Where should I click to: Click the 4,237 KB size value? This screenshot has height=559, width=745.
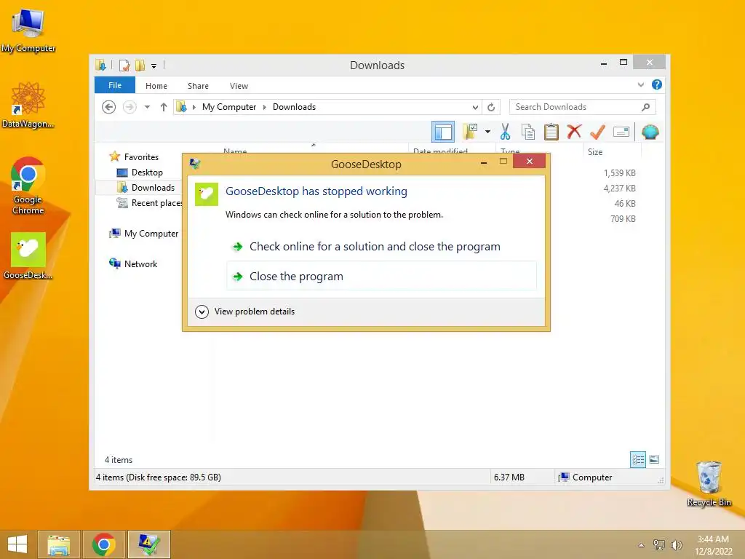click(620, 189)
